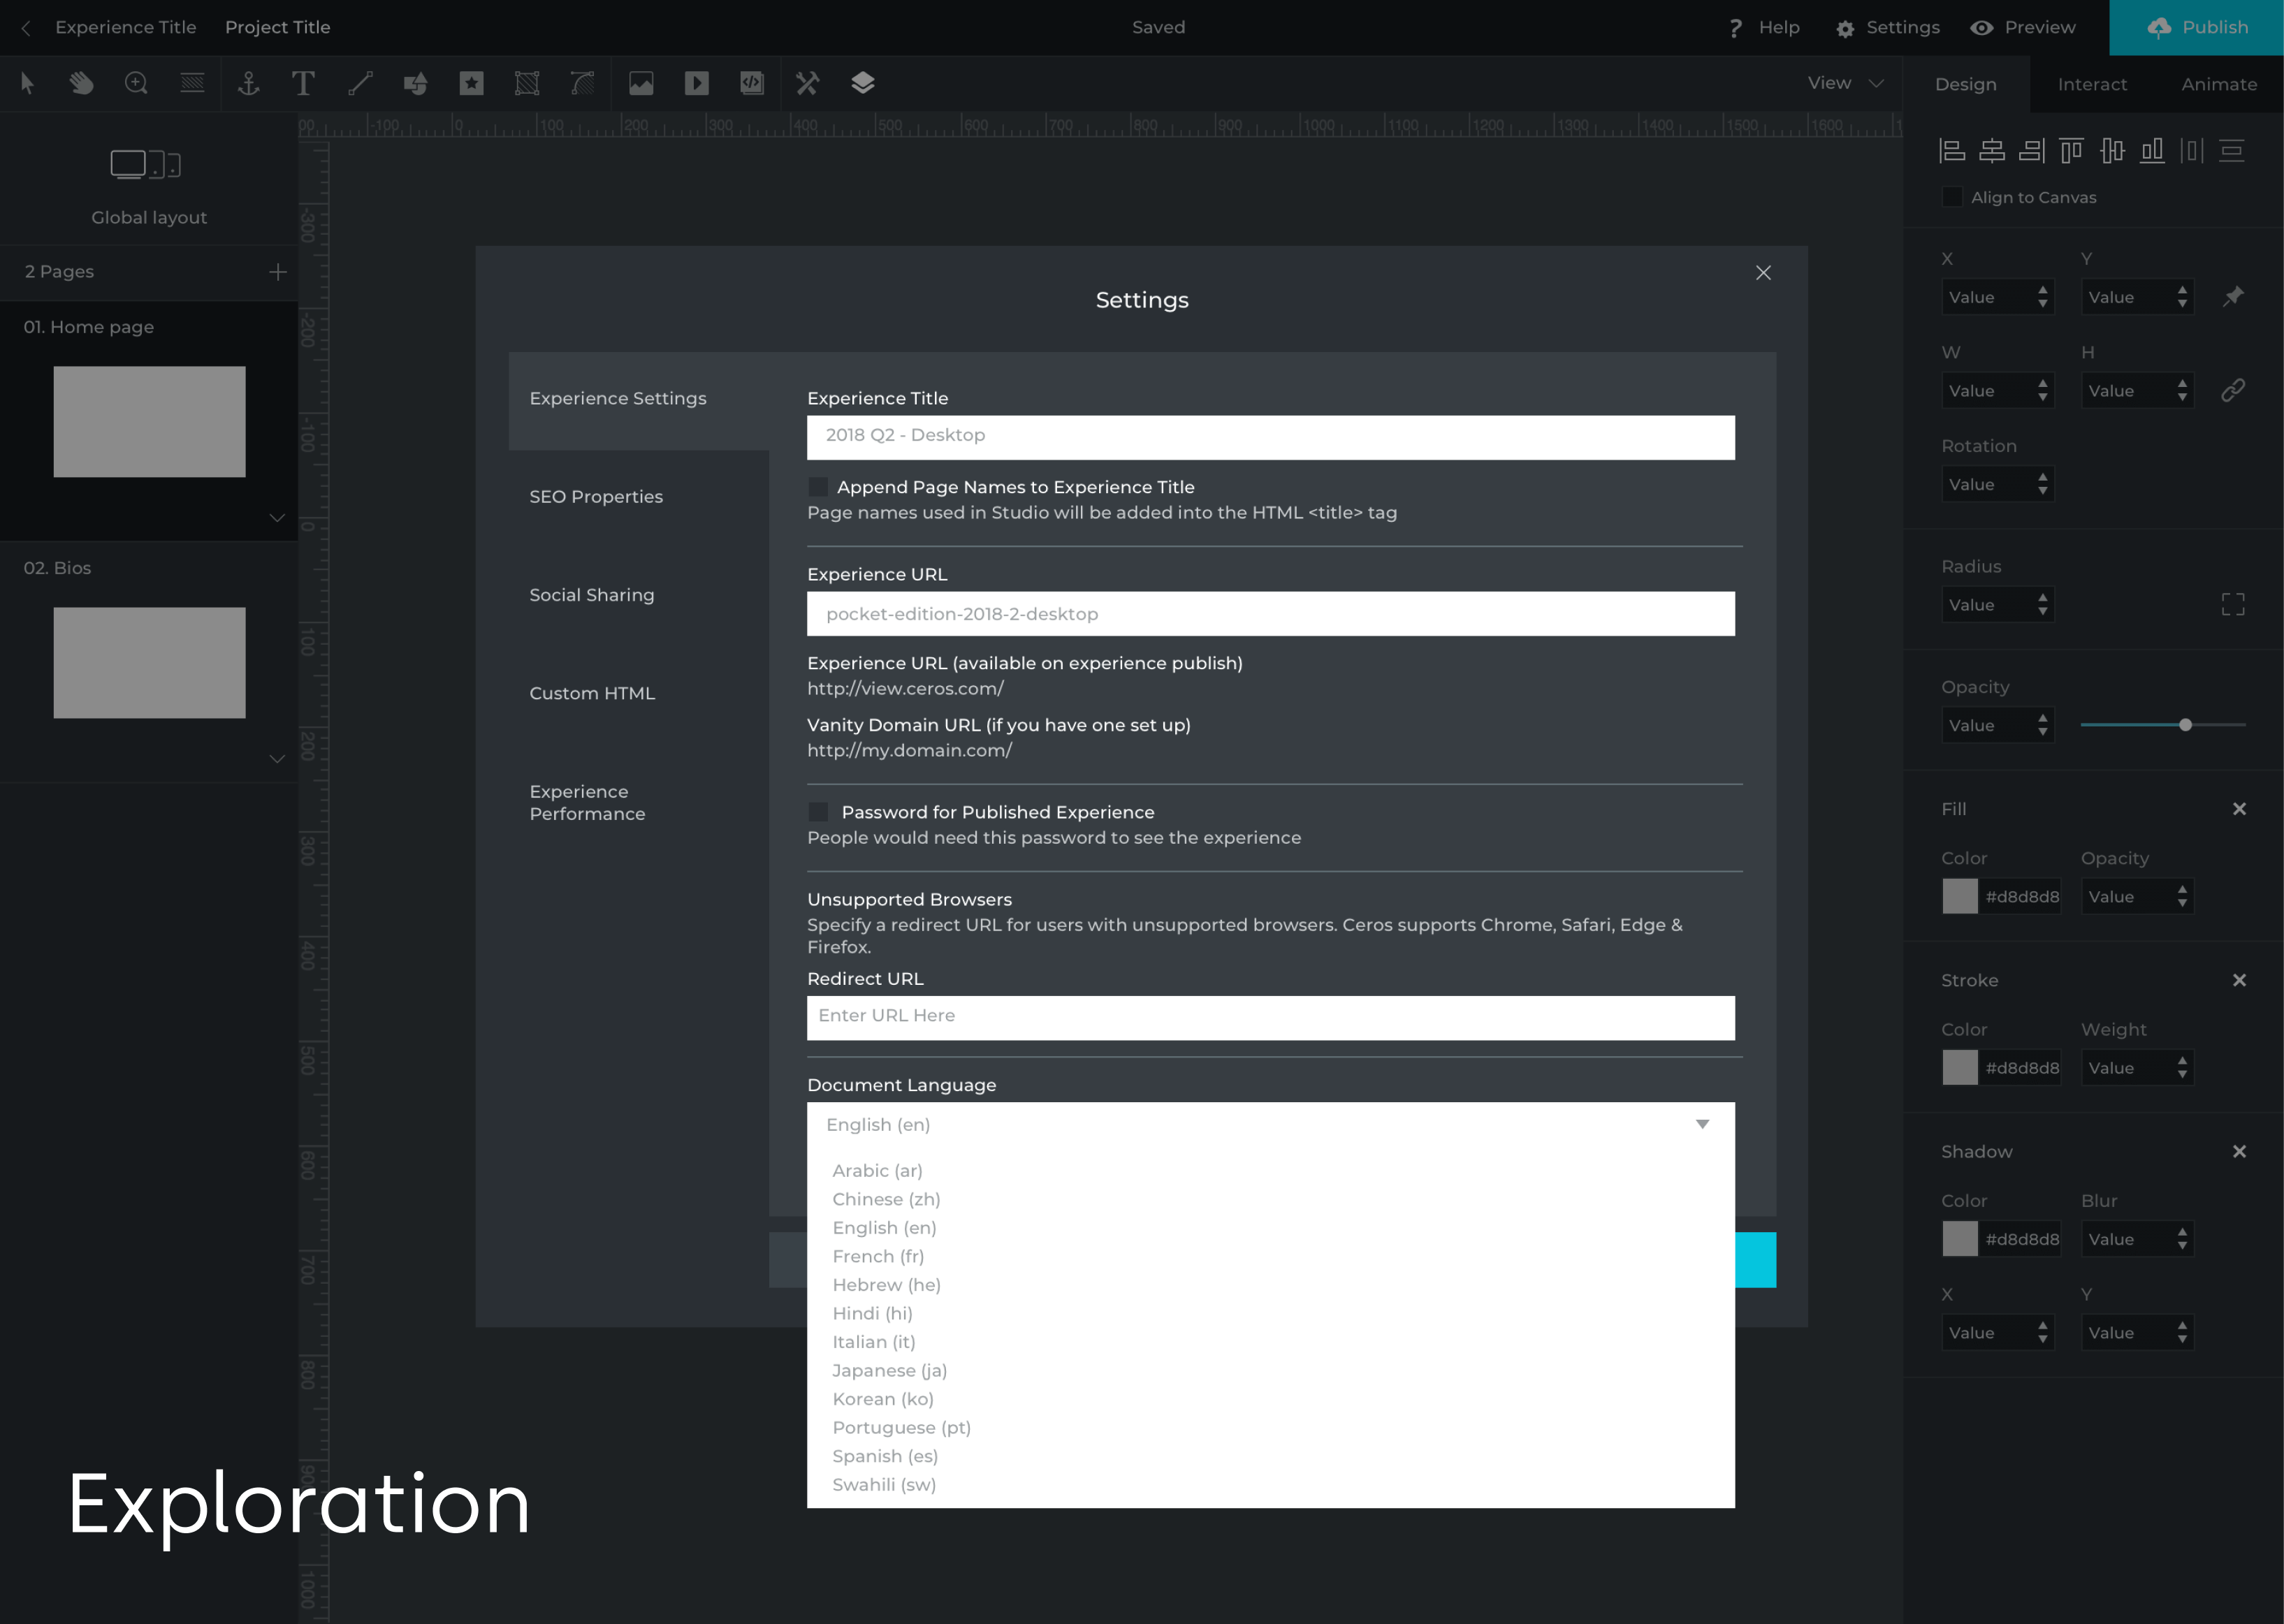Select the Line drawing tool

pyautogui.click(x=360, y=84)
